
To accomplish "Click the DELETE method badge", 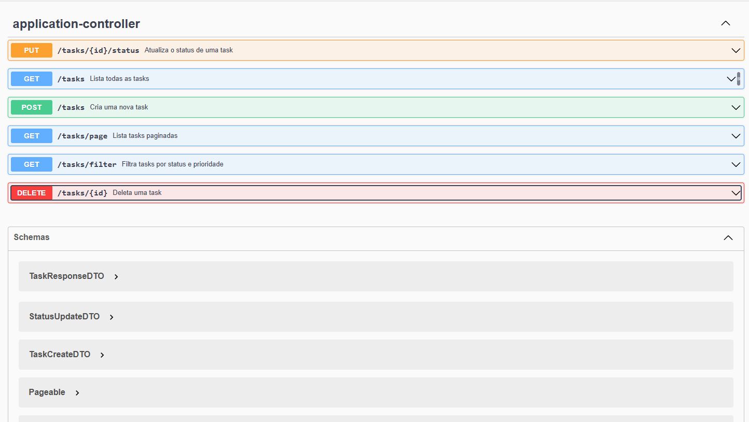I will click(x=31, y=192).
